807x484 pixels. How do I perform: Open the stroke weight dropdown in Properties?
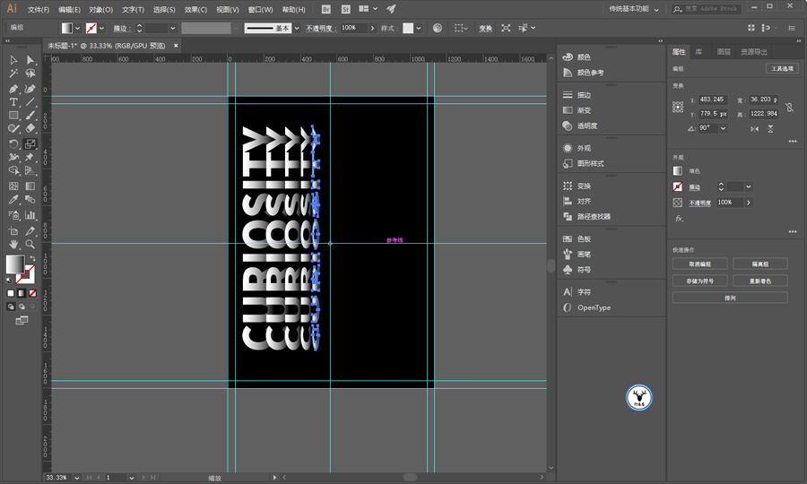tap(748, 187)
